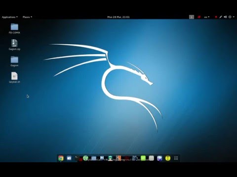The width and height of the screenshot is (237, 177).
Task: Click the clock showing Mon 28 Mar
Action: point(118,17)
